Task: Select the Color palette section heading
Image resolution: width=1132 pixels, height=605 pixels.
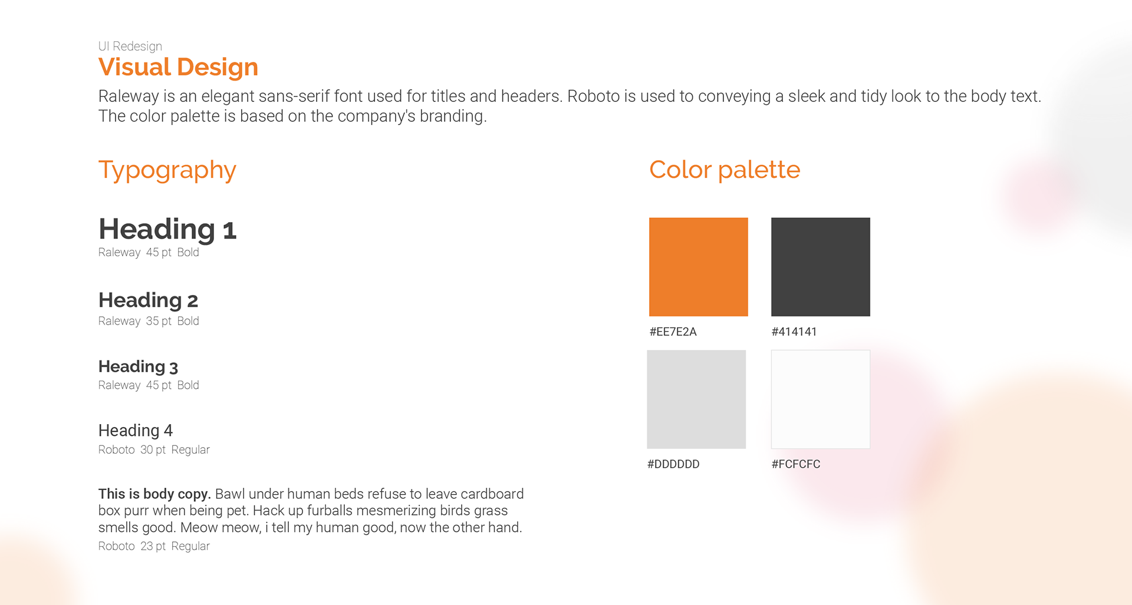Action: pos(724,170)
